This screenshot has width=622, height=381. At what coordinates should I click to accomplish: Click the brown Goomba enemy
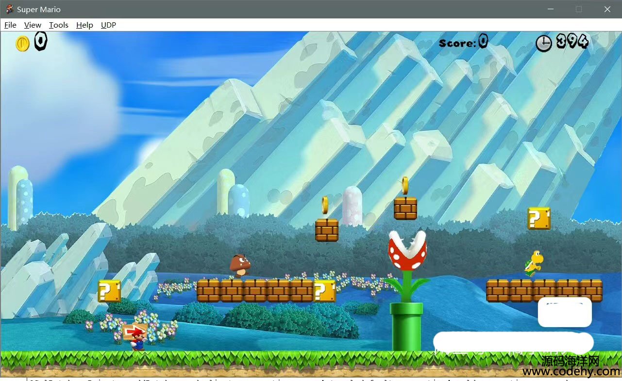click(240, 266)
